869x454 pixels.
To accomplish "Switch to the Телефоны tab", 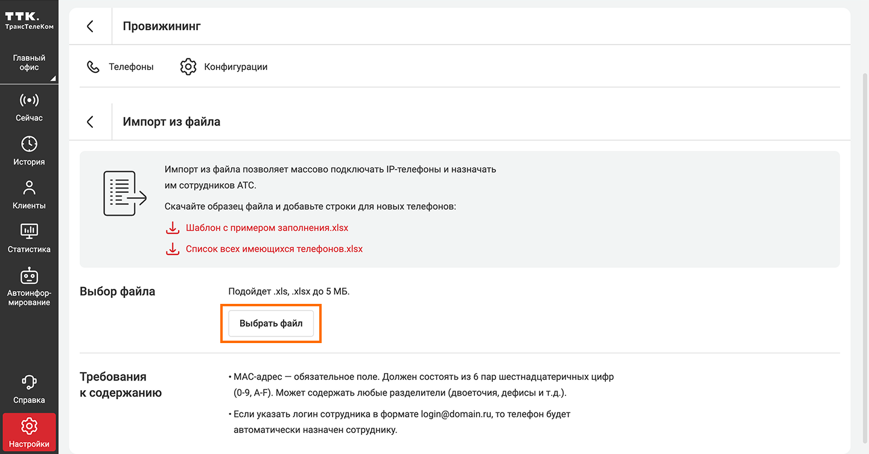I will tap(120, 67).
